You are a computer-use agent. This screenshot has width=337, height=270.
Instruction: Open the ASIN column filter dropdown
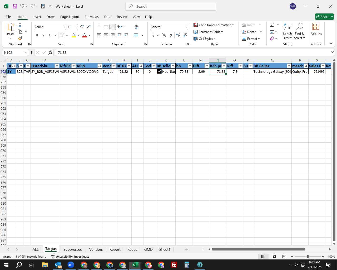tap(100, 66)
